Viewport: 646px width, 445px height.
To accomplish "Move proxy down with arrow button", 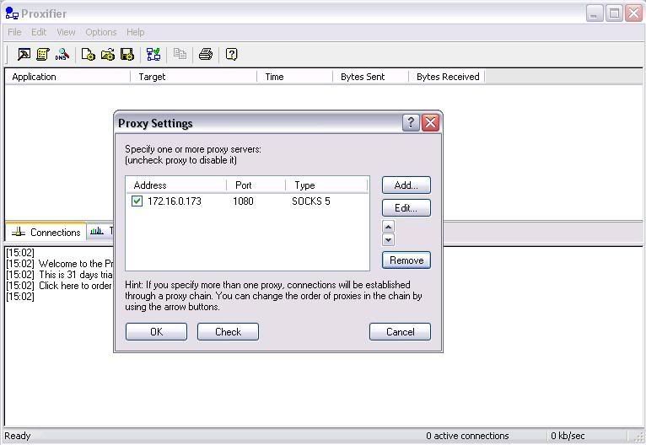I will click(x=388, y=239).
